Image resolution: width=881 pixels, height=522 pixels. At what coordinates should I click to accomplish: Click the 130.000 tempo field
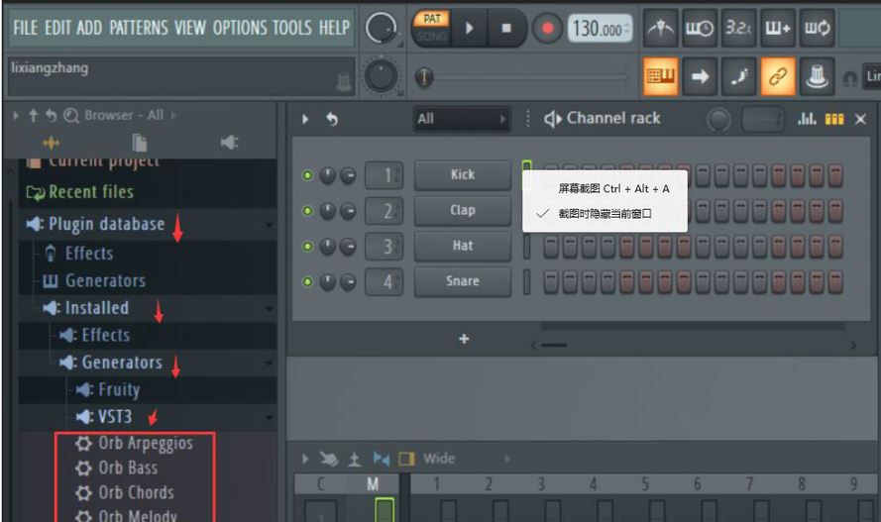pyautogui.click(x=600, y=28)
